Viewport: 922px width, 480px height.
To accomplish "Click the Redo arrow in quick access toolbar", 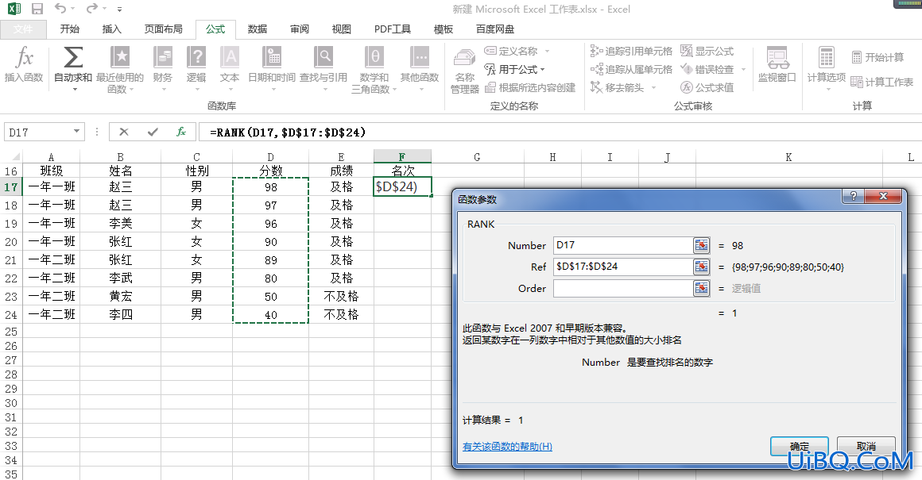I will [91, 8].
